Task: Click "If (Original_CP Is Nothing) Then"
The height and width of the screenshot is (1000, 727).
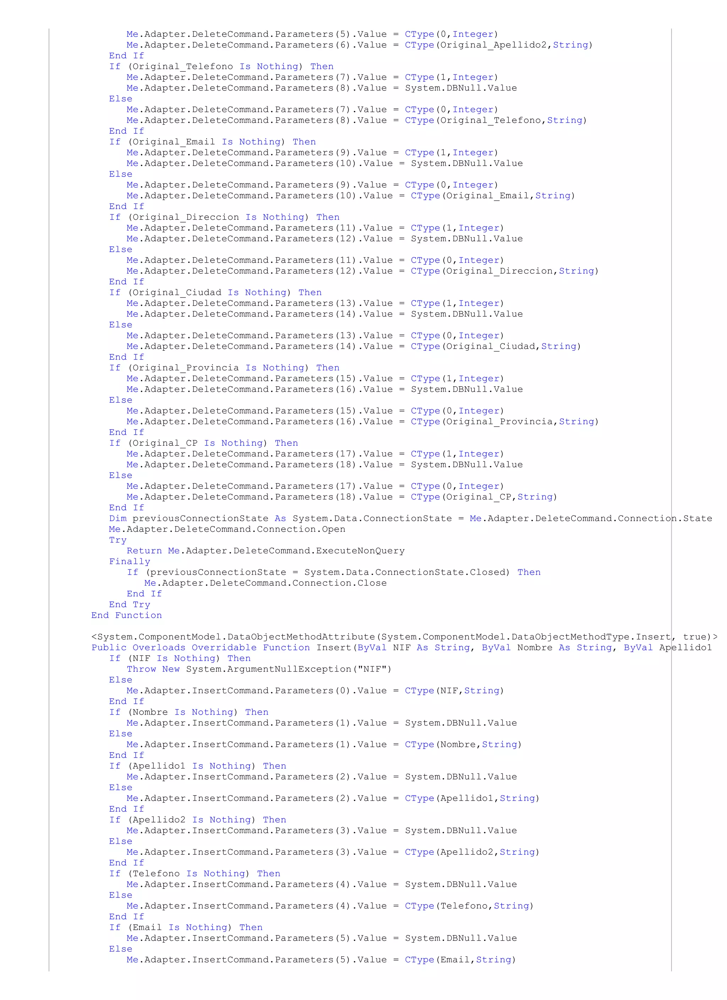Action: point(204,444)
